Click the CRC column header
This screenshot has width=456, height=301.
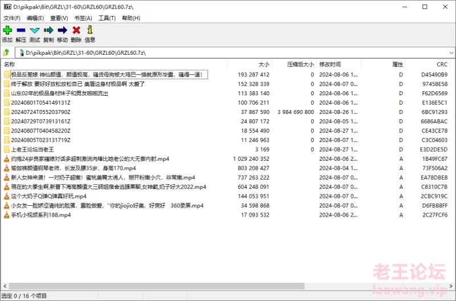pyautogui.click(x=442, y=64)
